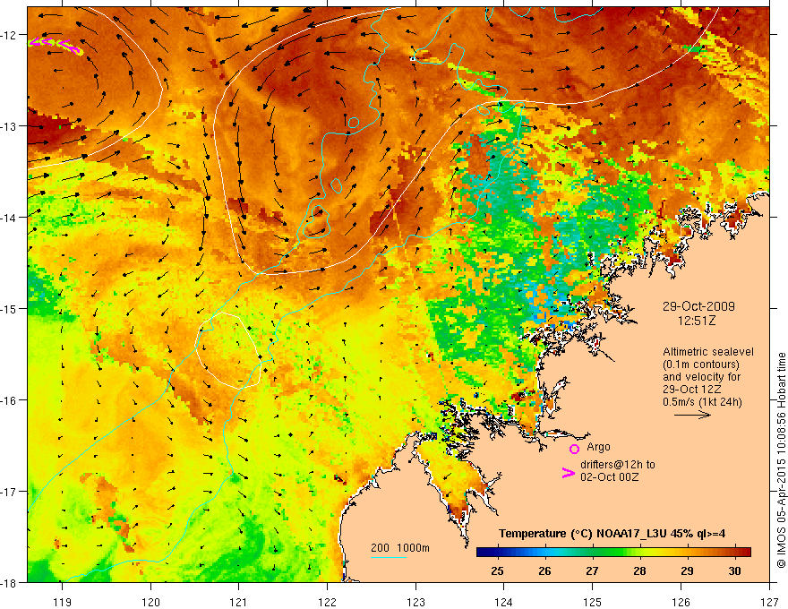
Task: Click the '0.5m/s (1kt 24h)' scale text
Action: (702, 402)
